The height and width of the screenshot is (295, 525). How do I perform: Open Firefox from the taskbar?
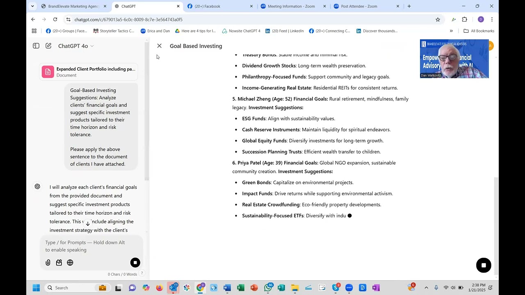coord(160,288)
